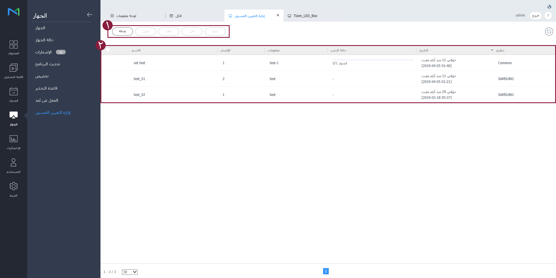Screen dimensions: 556x278
Task: Click the خروج (Logout) button
Action: click(x=535, y=16)
